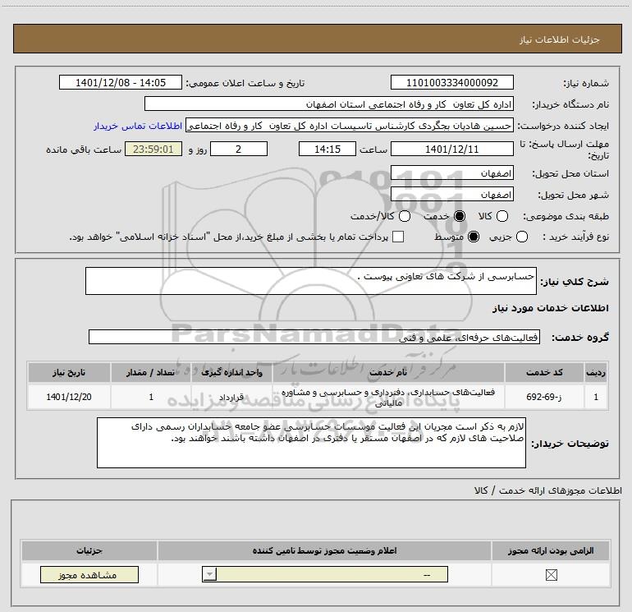632x612 pixels.
Task: Click the اطلاعات خدمات مورد نیاز heading
Action: [551, 308]
